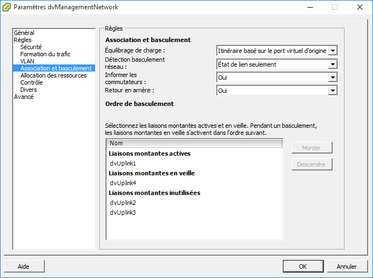The width and height of the screenshot is (373, 278).
Task: Open the Contrôle settings page
Action: 32,82
